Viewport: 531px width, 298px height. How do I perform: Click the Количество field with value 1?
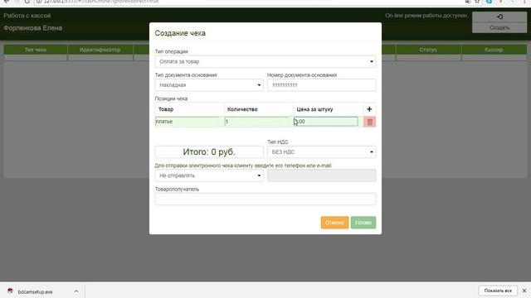coord(256,122)
